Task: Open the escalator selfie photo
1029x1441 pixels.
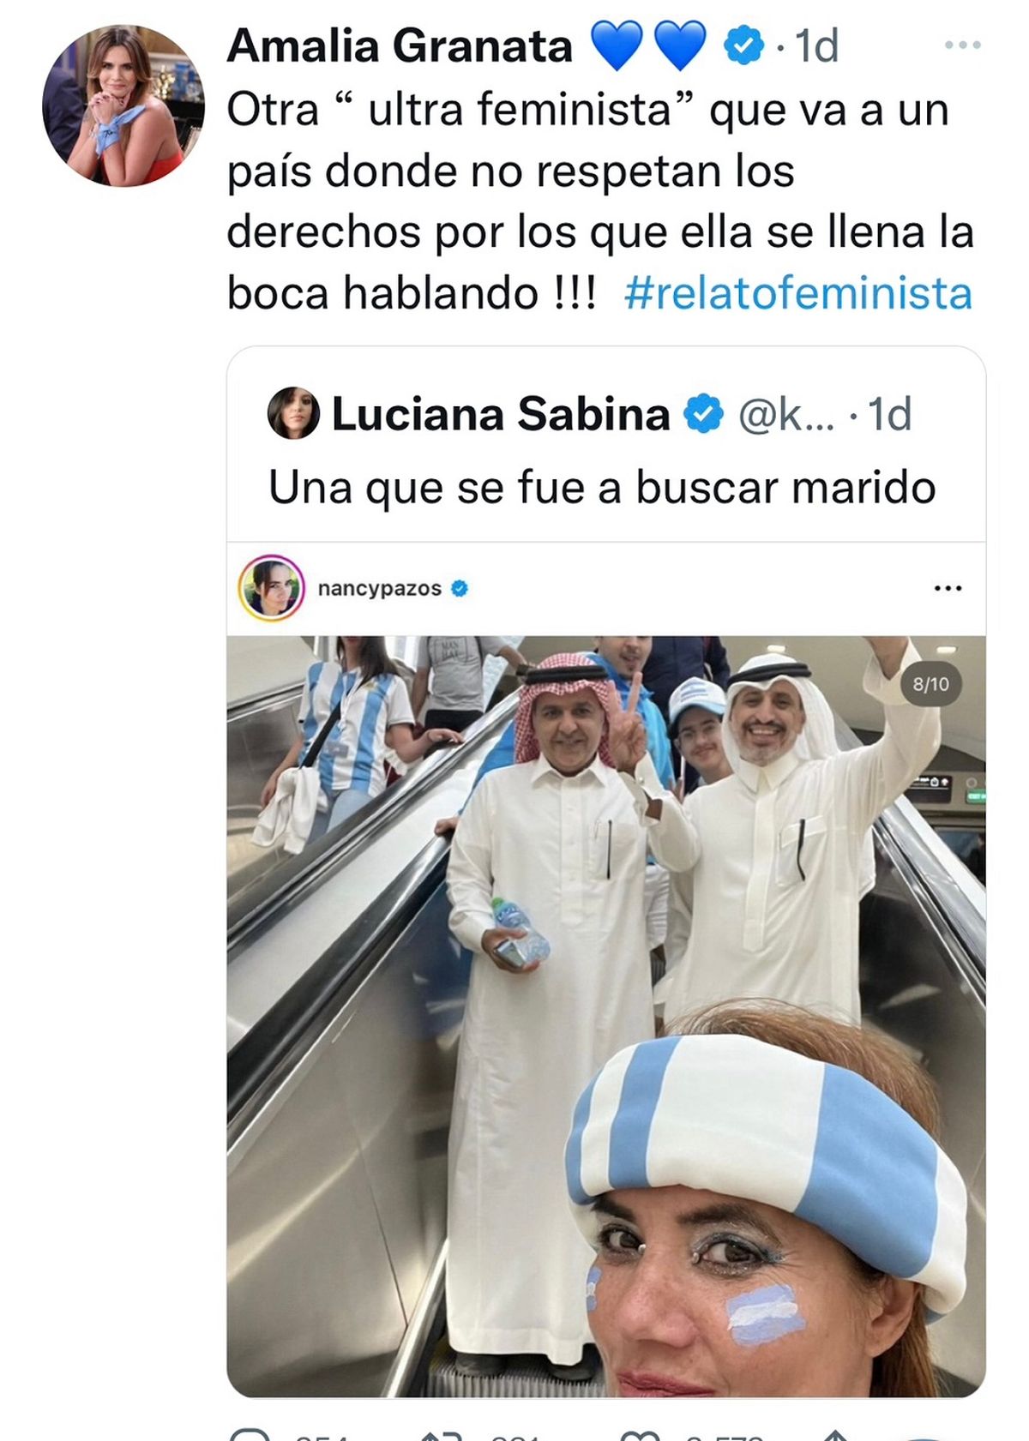Action: pos(606,1017)
